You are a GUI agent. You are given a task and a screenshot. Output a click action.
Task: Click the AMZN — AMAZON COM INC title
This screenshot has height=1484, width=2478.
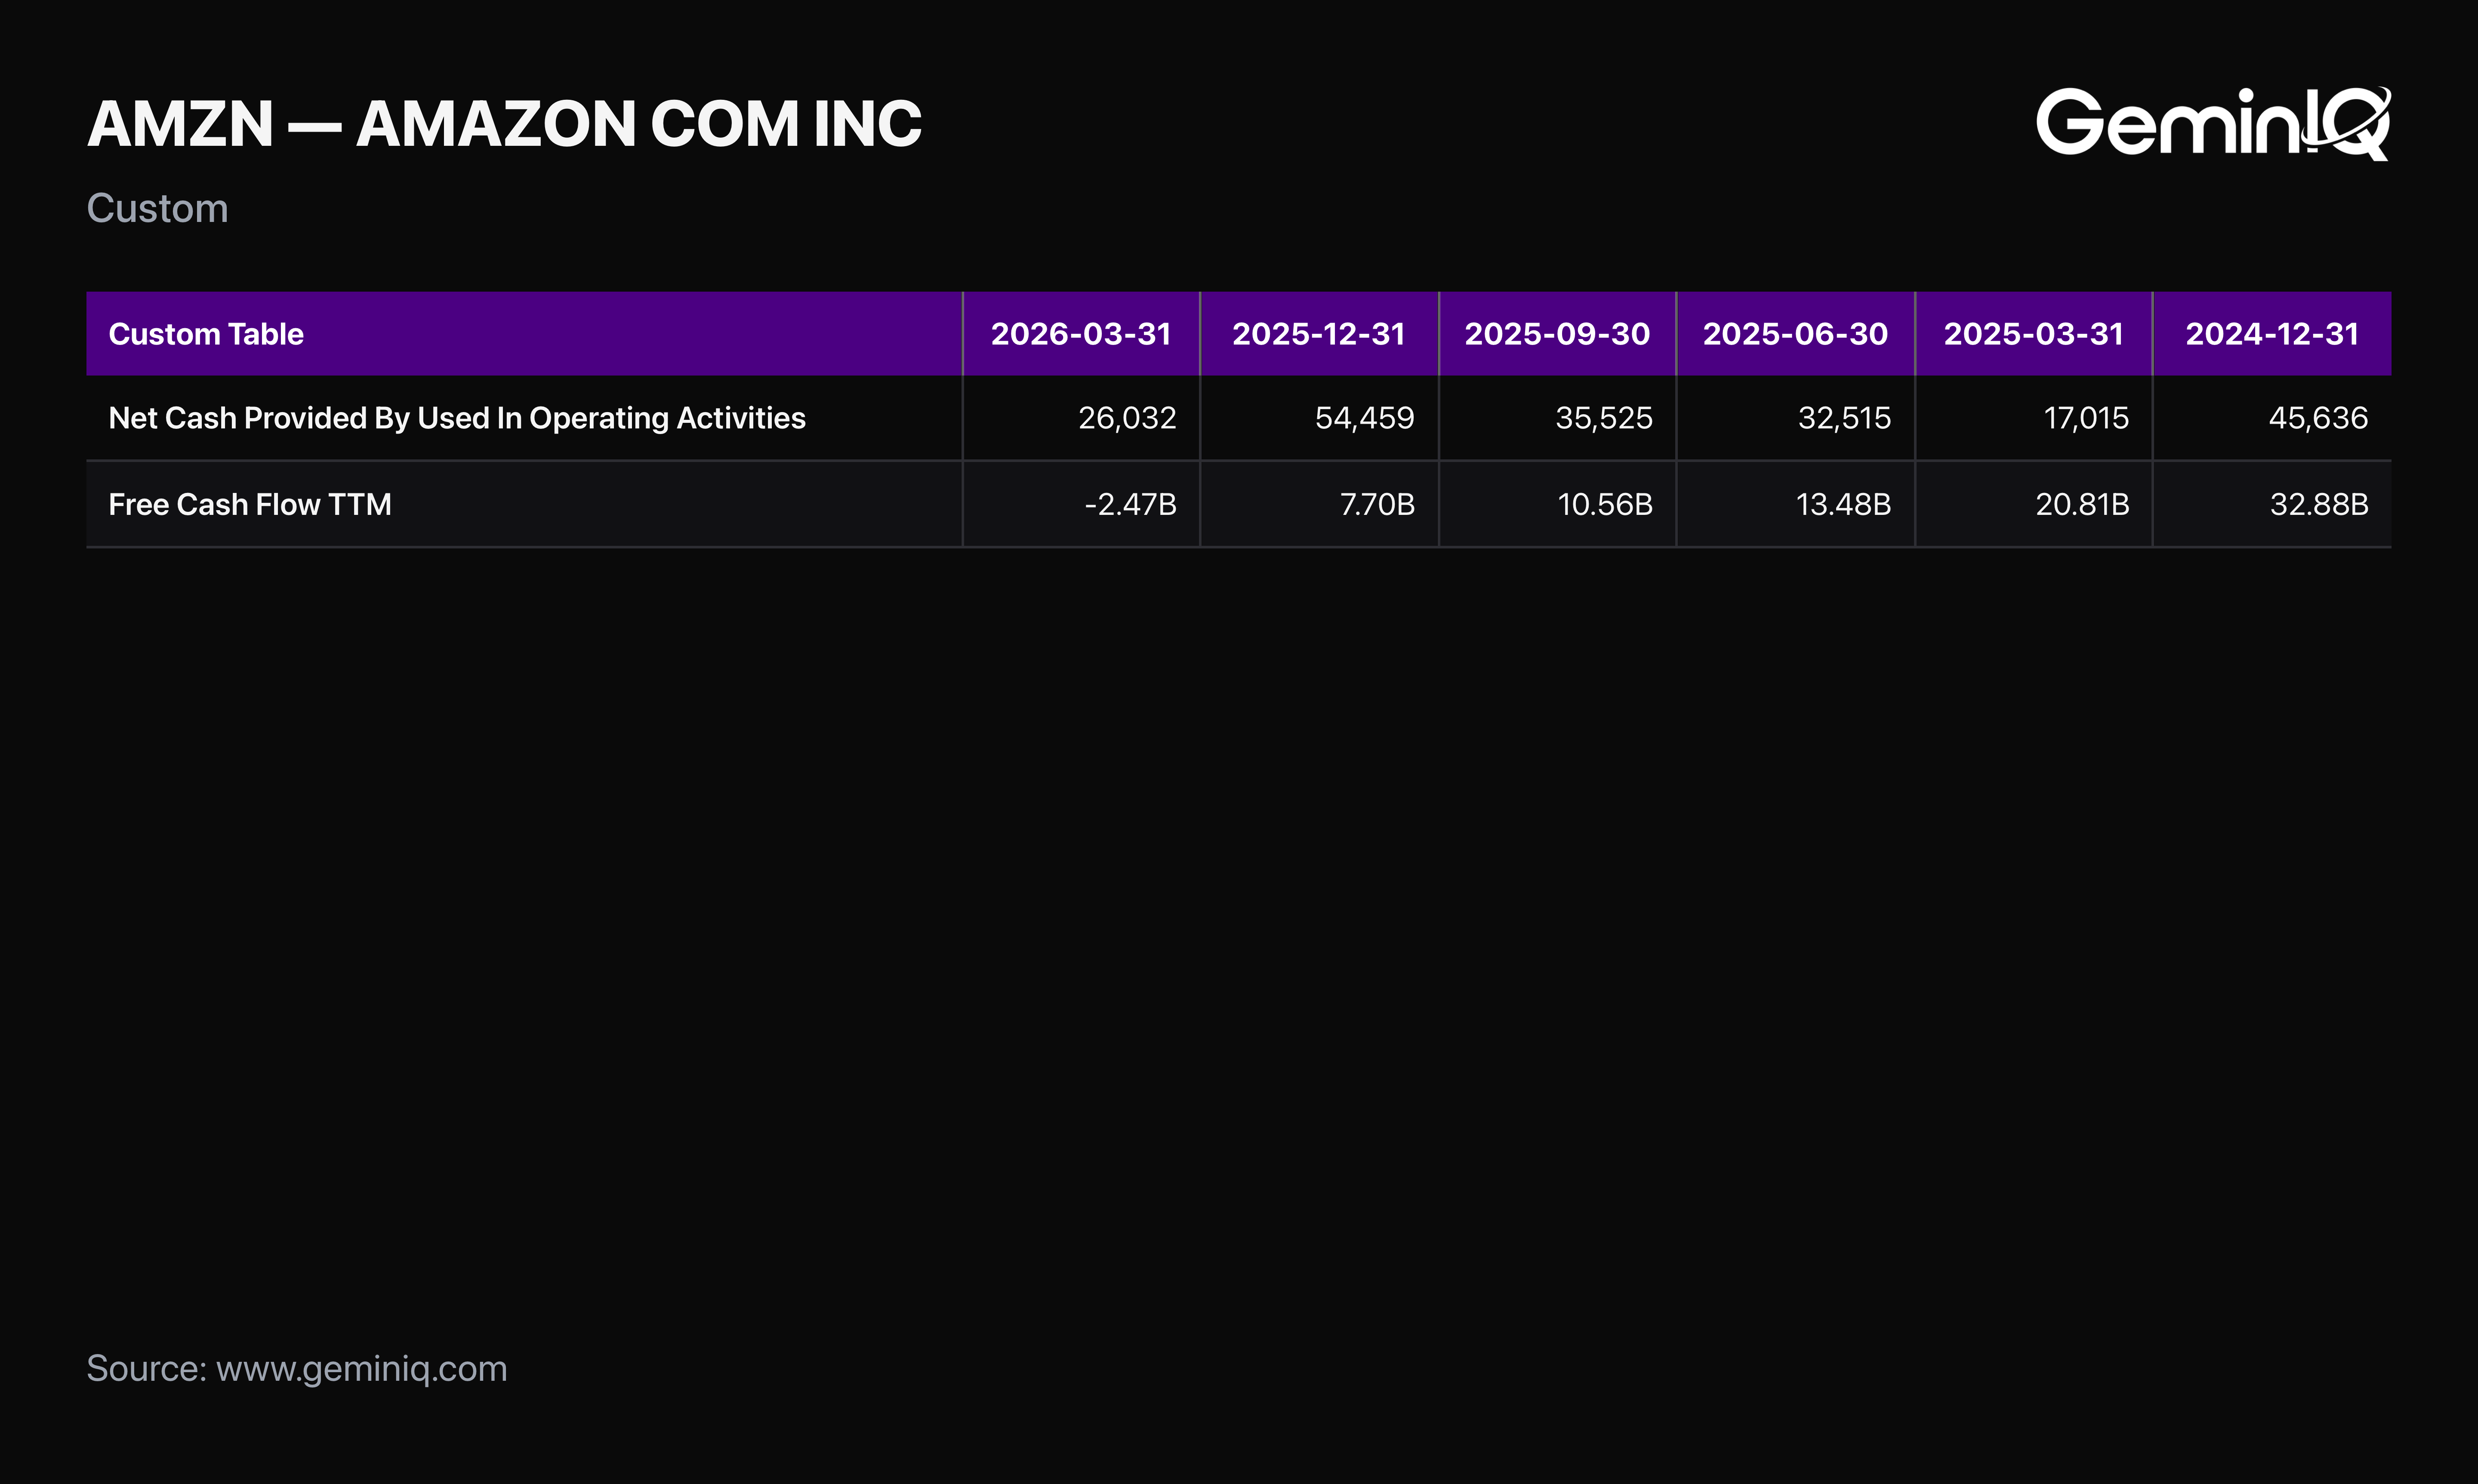coord(504,124)
